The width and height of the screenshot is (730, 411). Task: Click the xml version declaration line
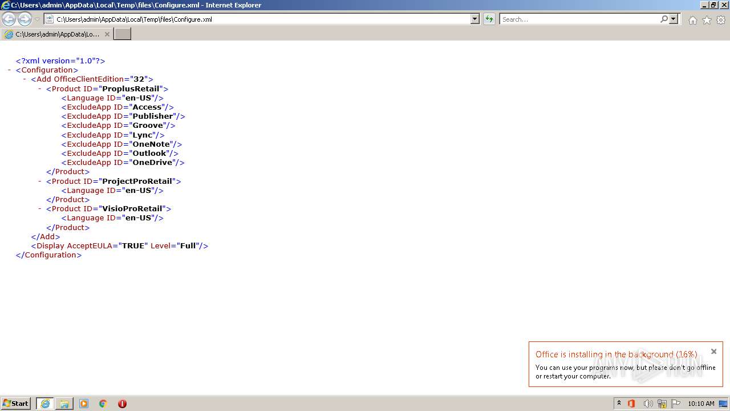(x=60, y=61)
